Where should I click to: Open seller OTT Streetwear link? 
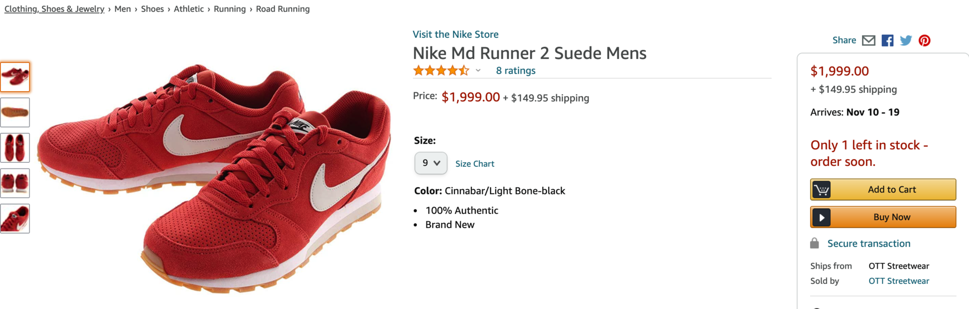point(898,281)
